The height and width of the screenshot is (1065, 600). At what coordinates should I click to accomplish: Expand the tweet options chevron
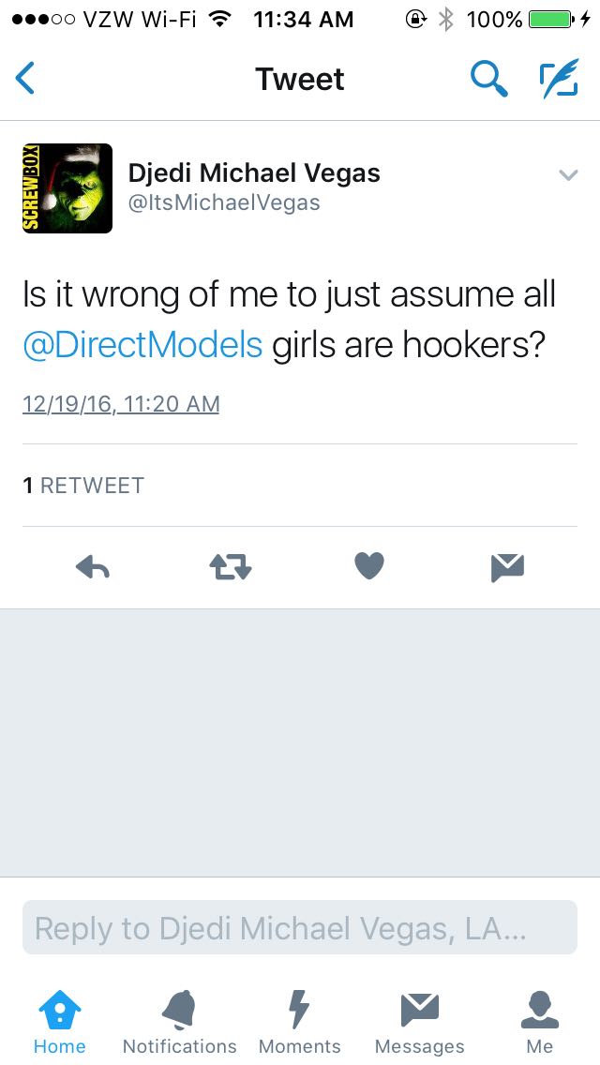pos(567,175)
